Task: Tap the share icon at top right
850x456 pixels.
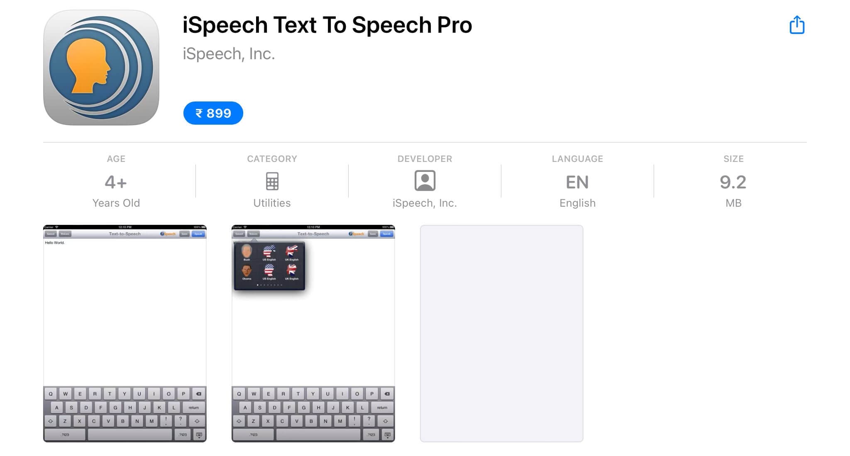Action: (x=796, y=25)
